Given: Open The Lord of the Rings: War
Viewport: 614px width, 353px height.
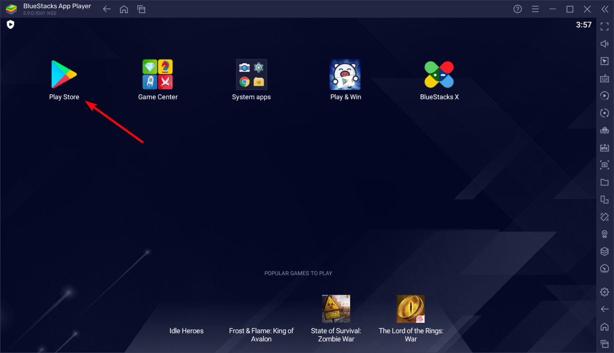Looking at the screenshot, I should click(410, 309).
